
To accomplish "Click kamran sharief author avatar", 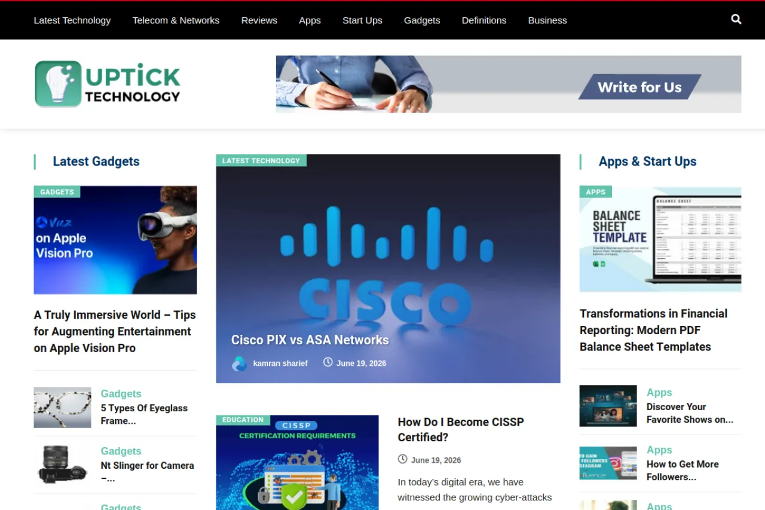I will click(x=239, y=364).
